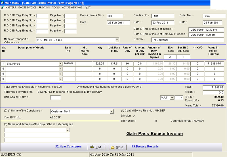Select the Edc. Cess rate field with 2
227x157 pixels.
[170, 57]
